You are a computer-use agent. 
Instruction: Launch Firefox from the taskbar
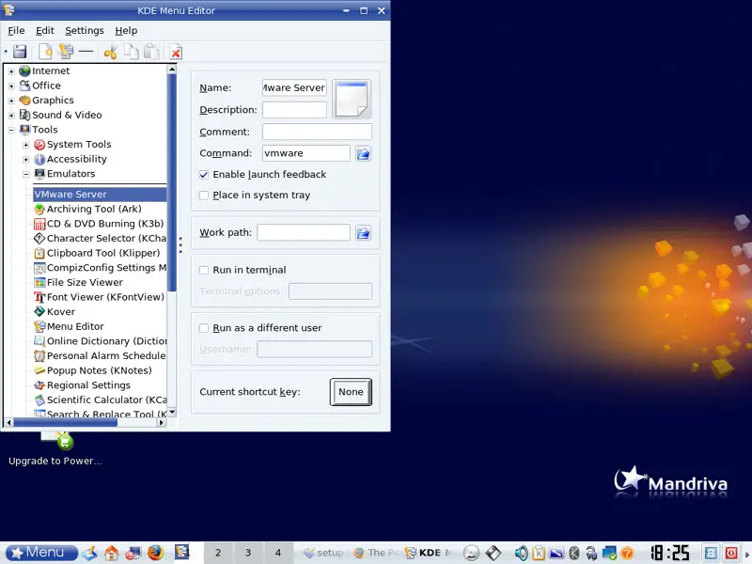click(155, 553)
